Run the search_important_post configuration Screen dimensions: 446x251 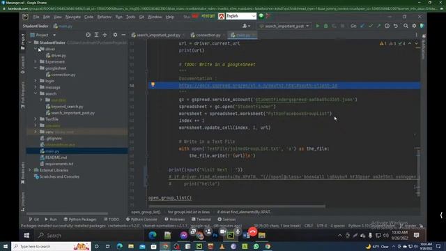pyautogui.click(x=318, y=26)
